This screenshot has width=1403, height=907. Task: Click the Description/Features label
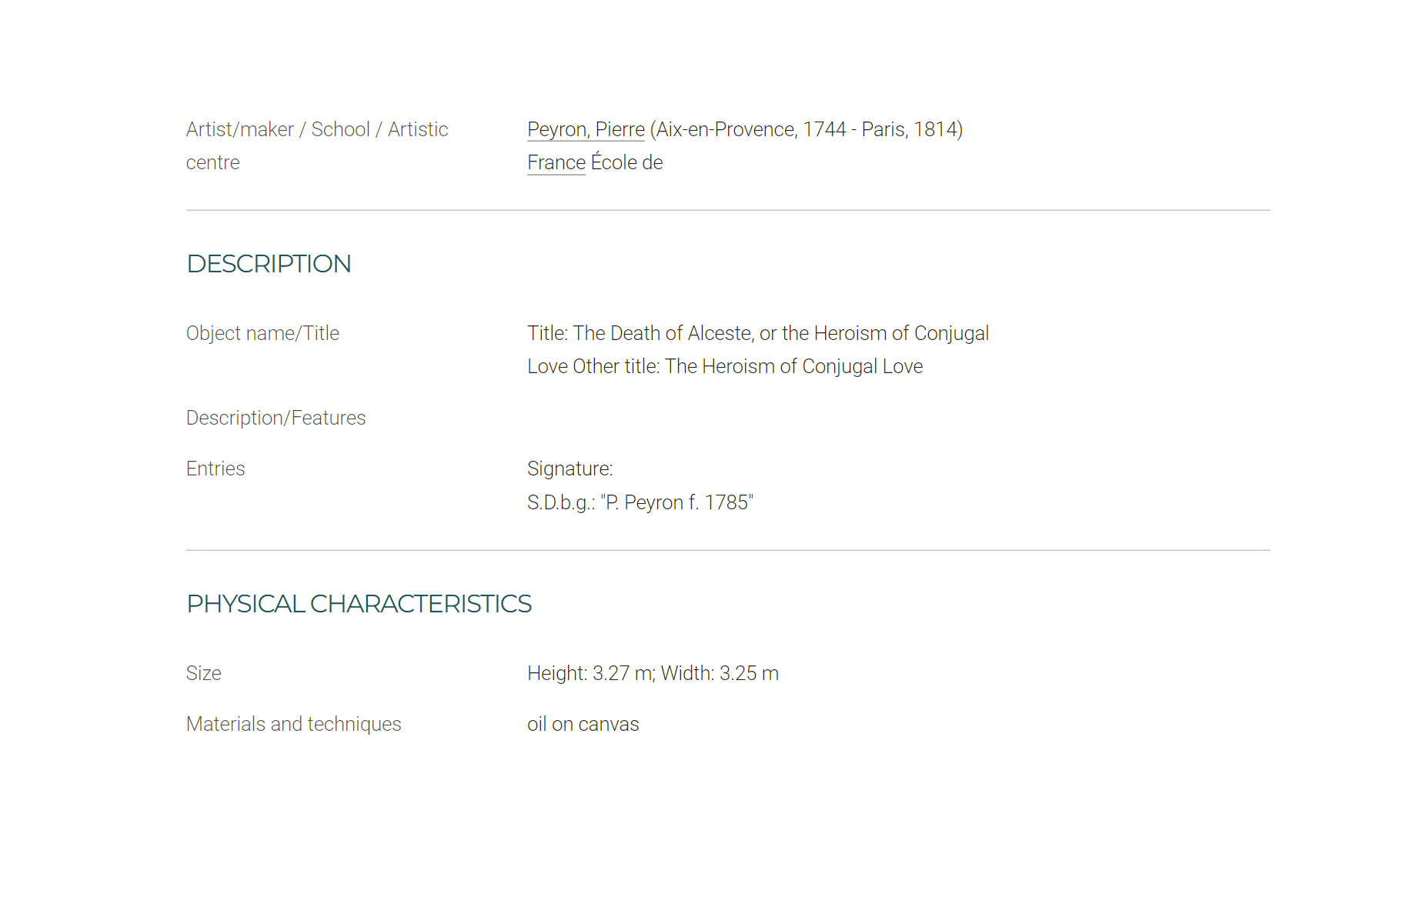pyautogui.click(x=276, y=418)
